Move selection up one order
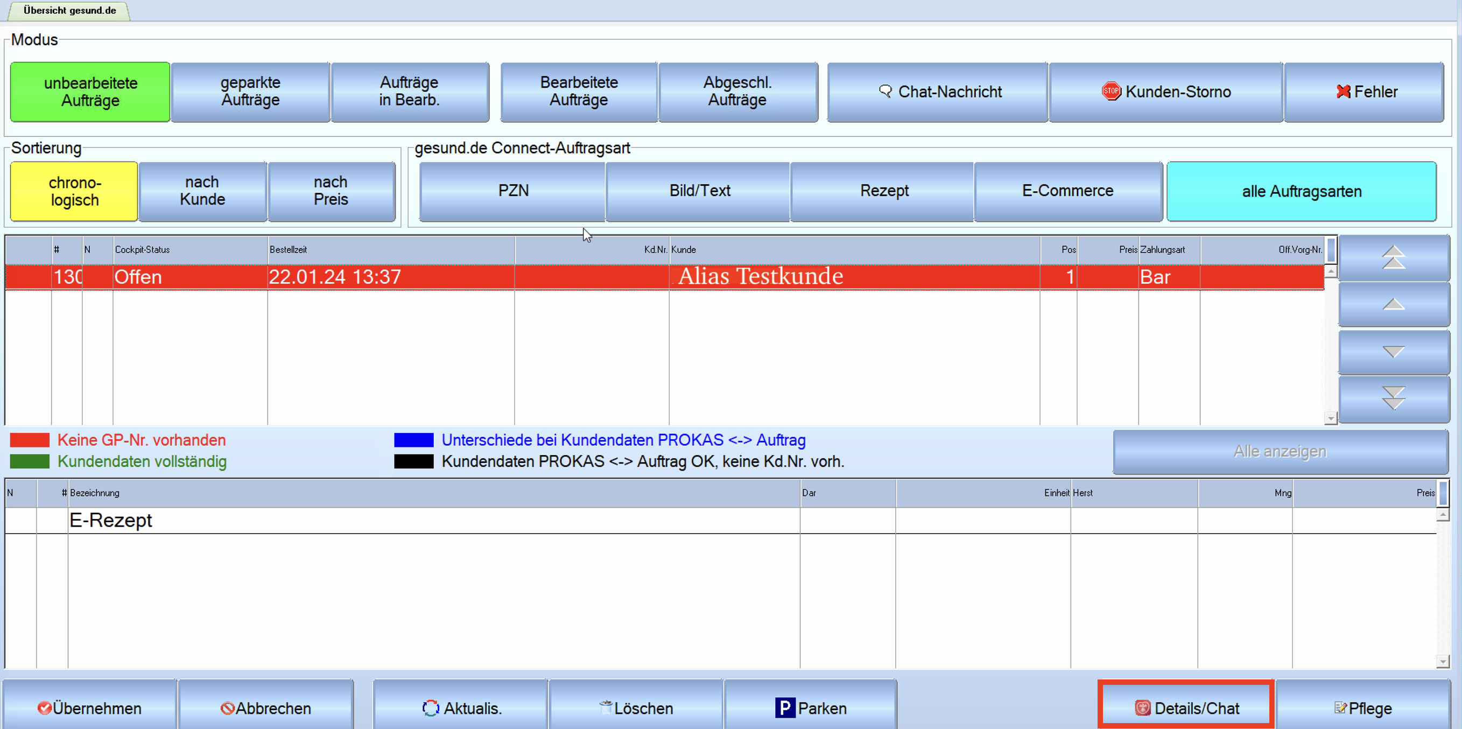This screenshot has height=729, width=1462. click(1394, 304)
